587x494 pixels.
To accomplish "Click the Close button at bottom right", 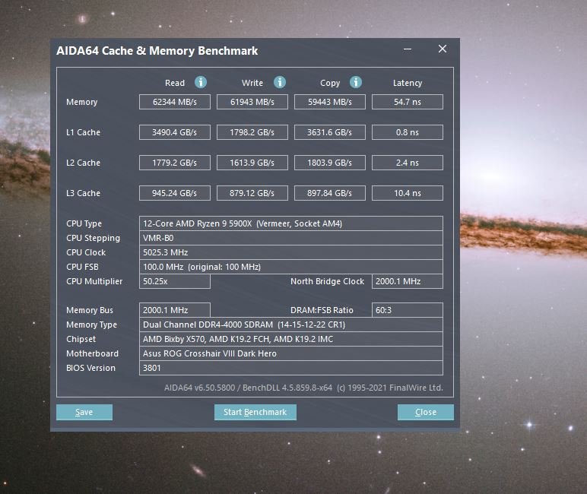I will pyautogui.click(x=425, y=412).
